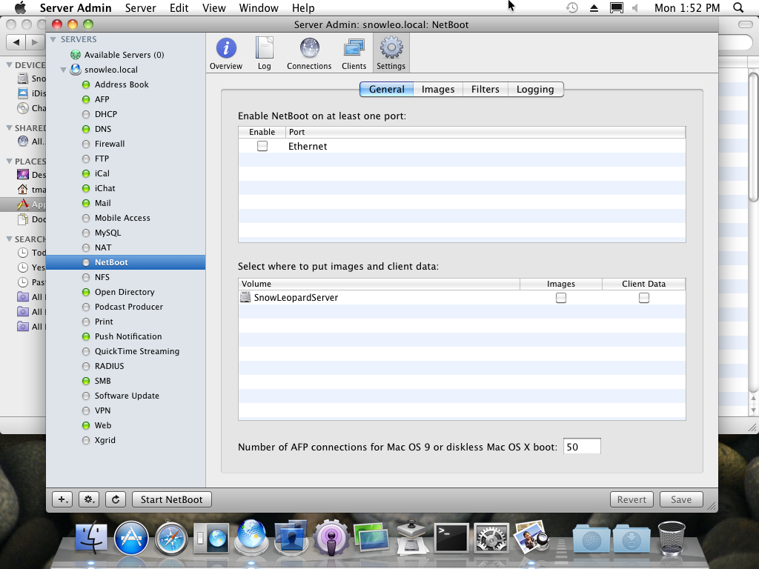
Task: Open Preview icon in the Dock
Action: coord(531,537)
